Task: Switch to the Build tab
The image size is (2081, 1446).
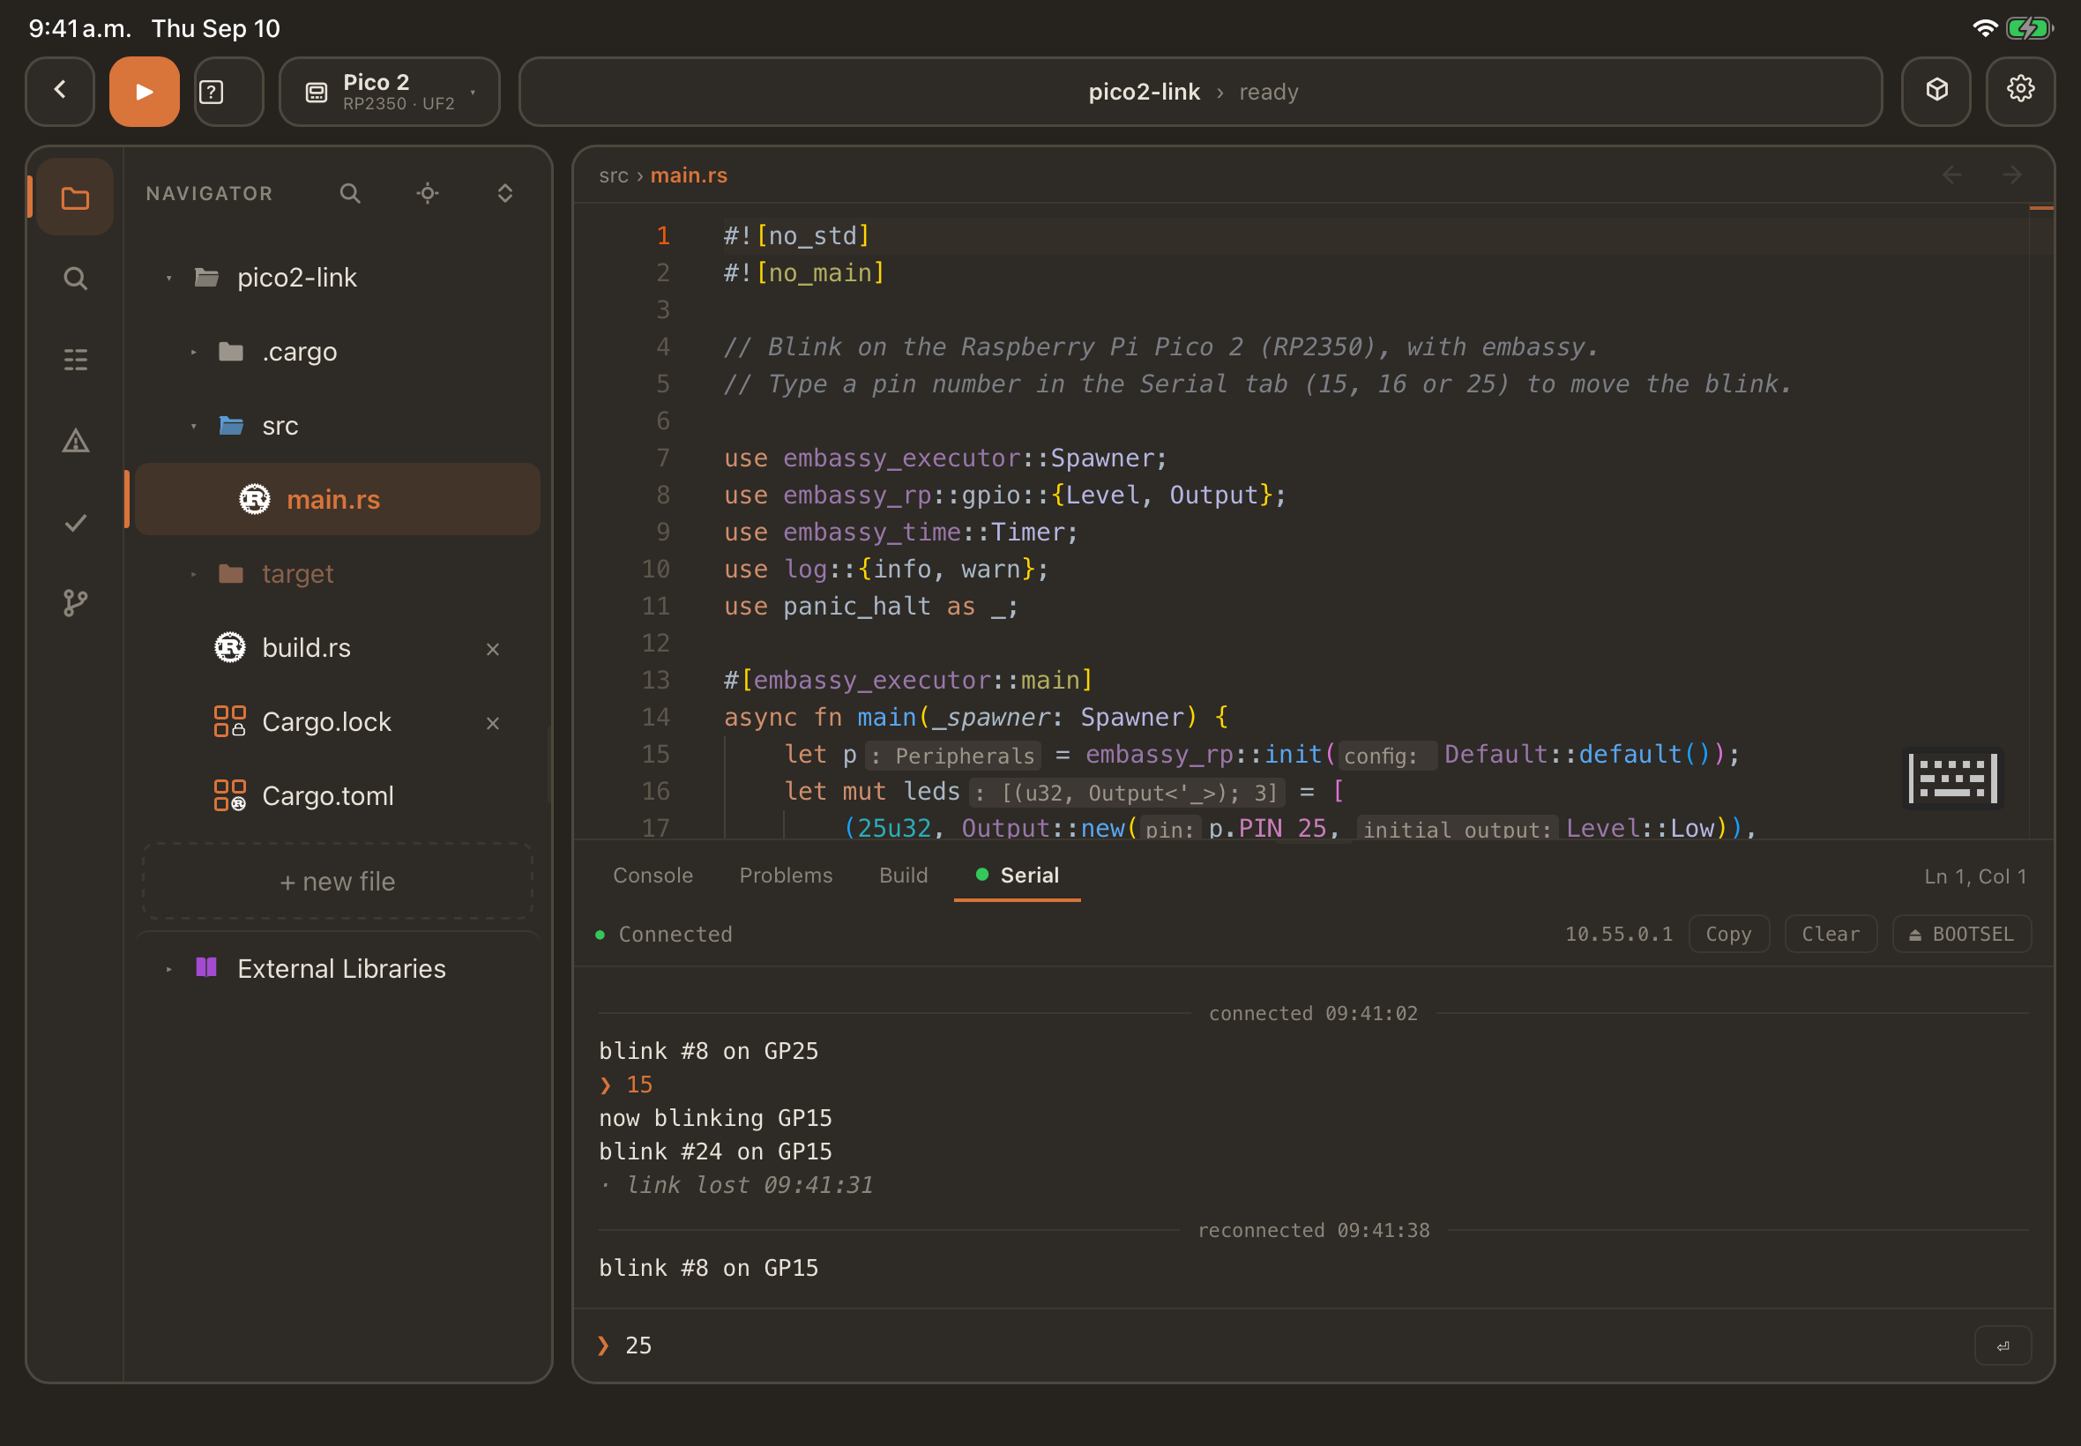Action: 903,876
